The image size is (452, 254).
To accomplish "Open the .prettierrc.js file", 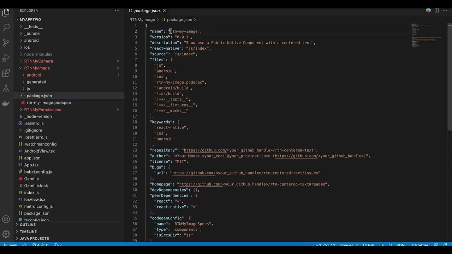I will coord(36,137).
